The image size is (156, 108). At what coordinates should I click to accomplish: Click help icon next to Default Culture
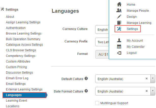click(86, 79)
